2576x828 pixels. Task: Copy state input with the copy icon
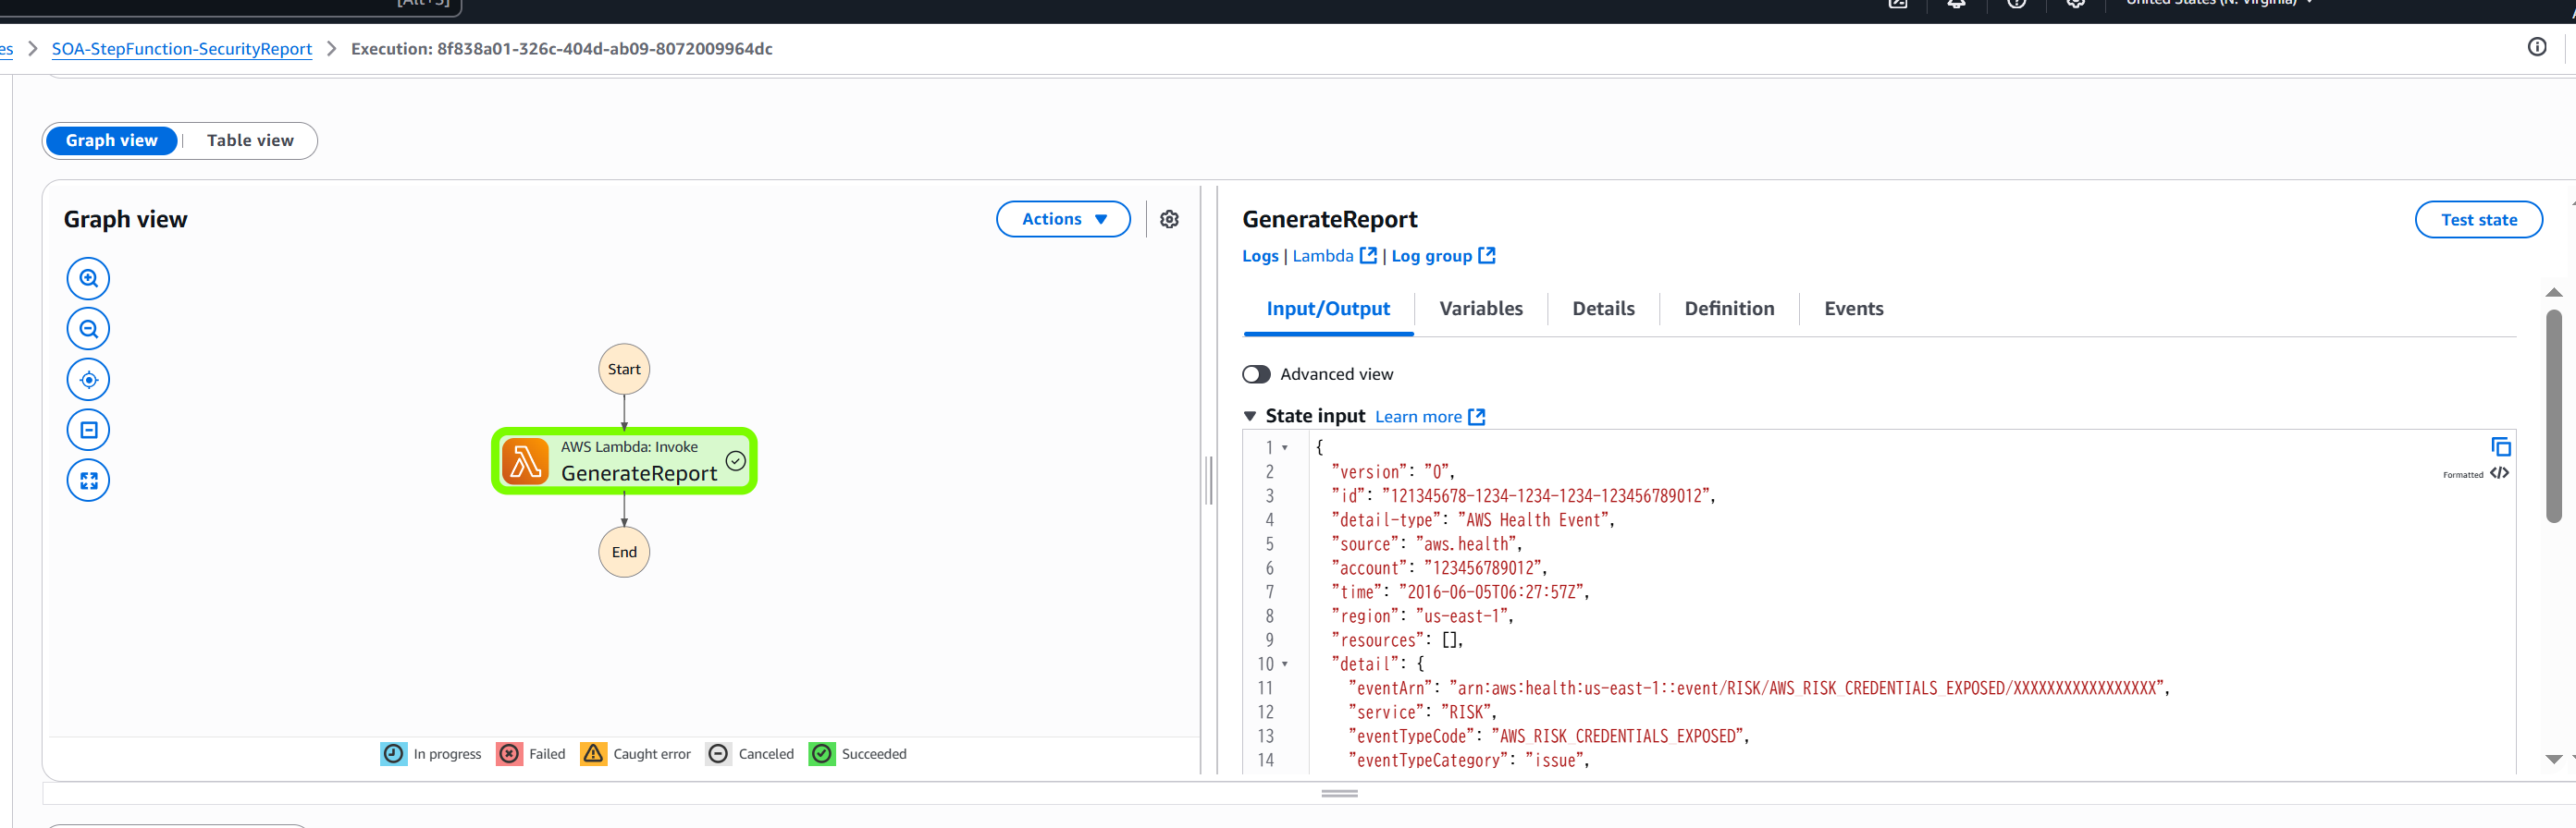2500,446
